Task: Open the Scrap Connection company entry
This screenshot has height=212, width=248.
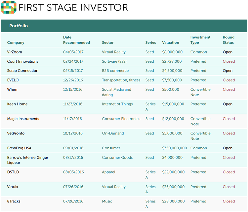Action: point(22,71)
